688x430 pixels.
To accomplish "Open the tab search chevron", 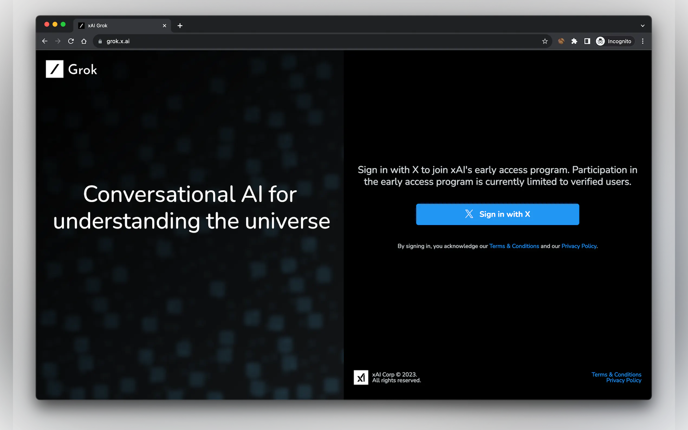I will pos(642,25).
